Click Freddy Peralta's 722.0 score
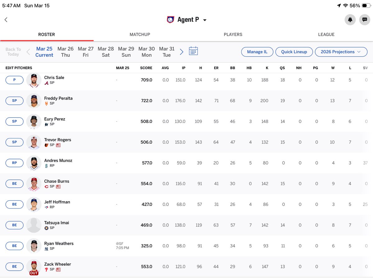Screen dimensions: 373x280 pyautogui.click(x=146, y=101)
